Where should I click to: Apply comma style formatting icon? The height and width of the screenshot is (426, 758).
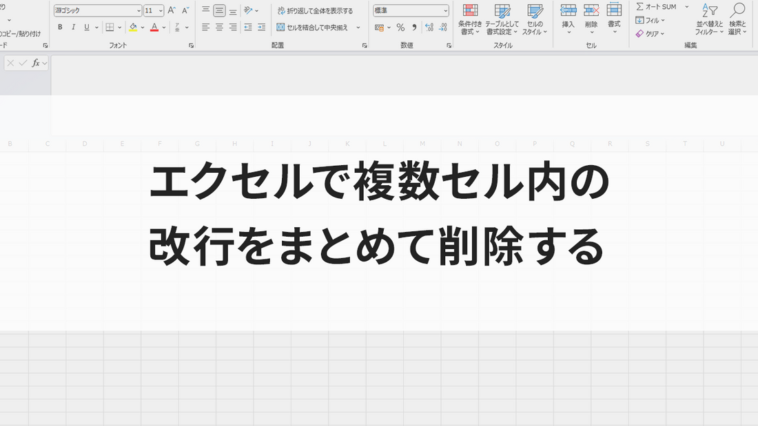[x=414, y=27]
